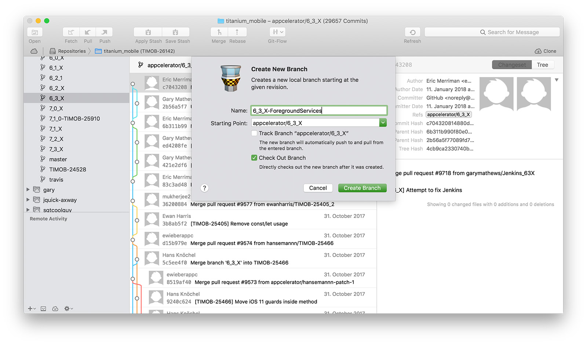Select commit 36200884 merge pull request #9577
Screen dimensions: 587x345
pos(253,200)
